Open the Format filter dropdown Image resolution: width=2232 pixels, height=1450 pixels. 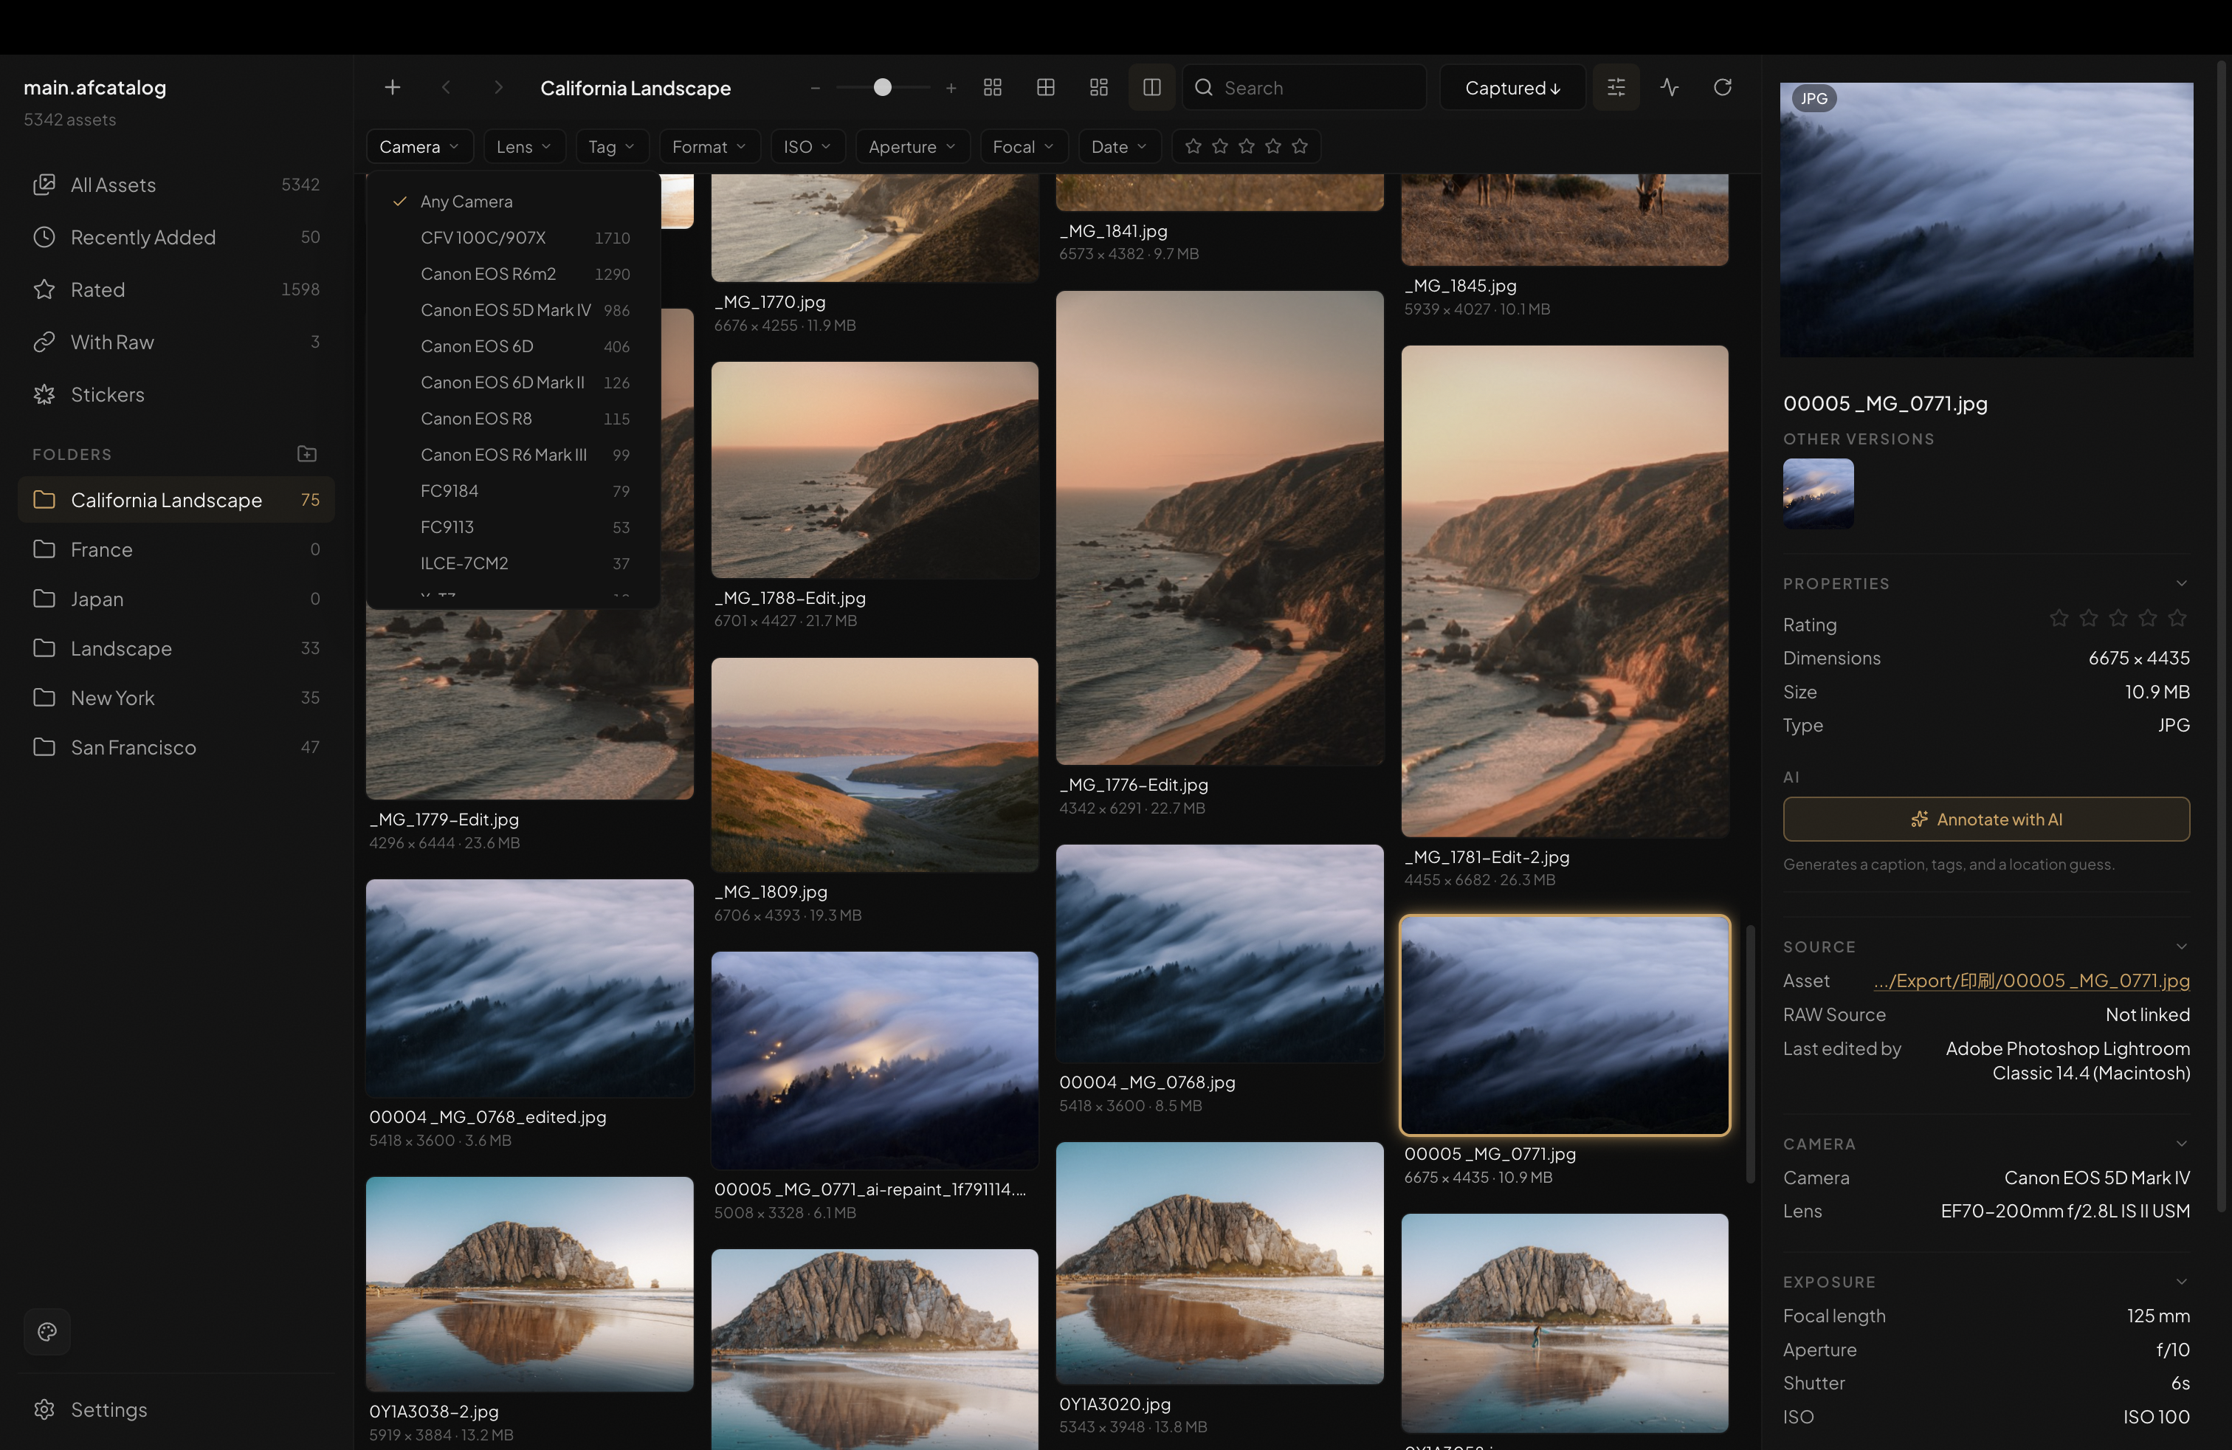[709, 146]
